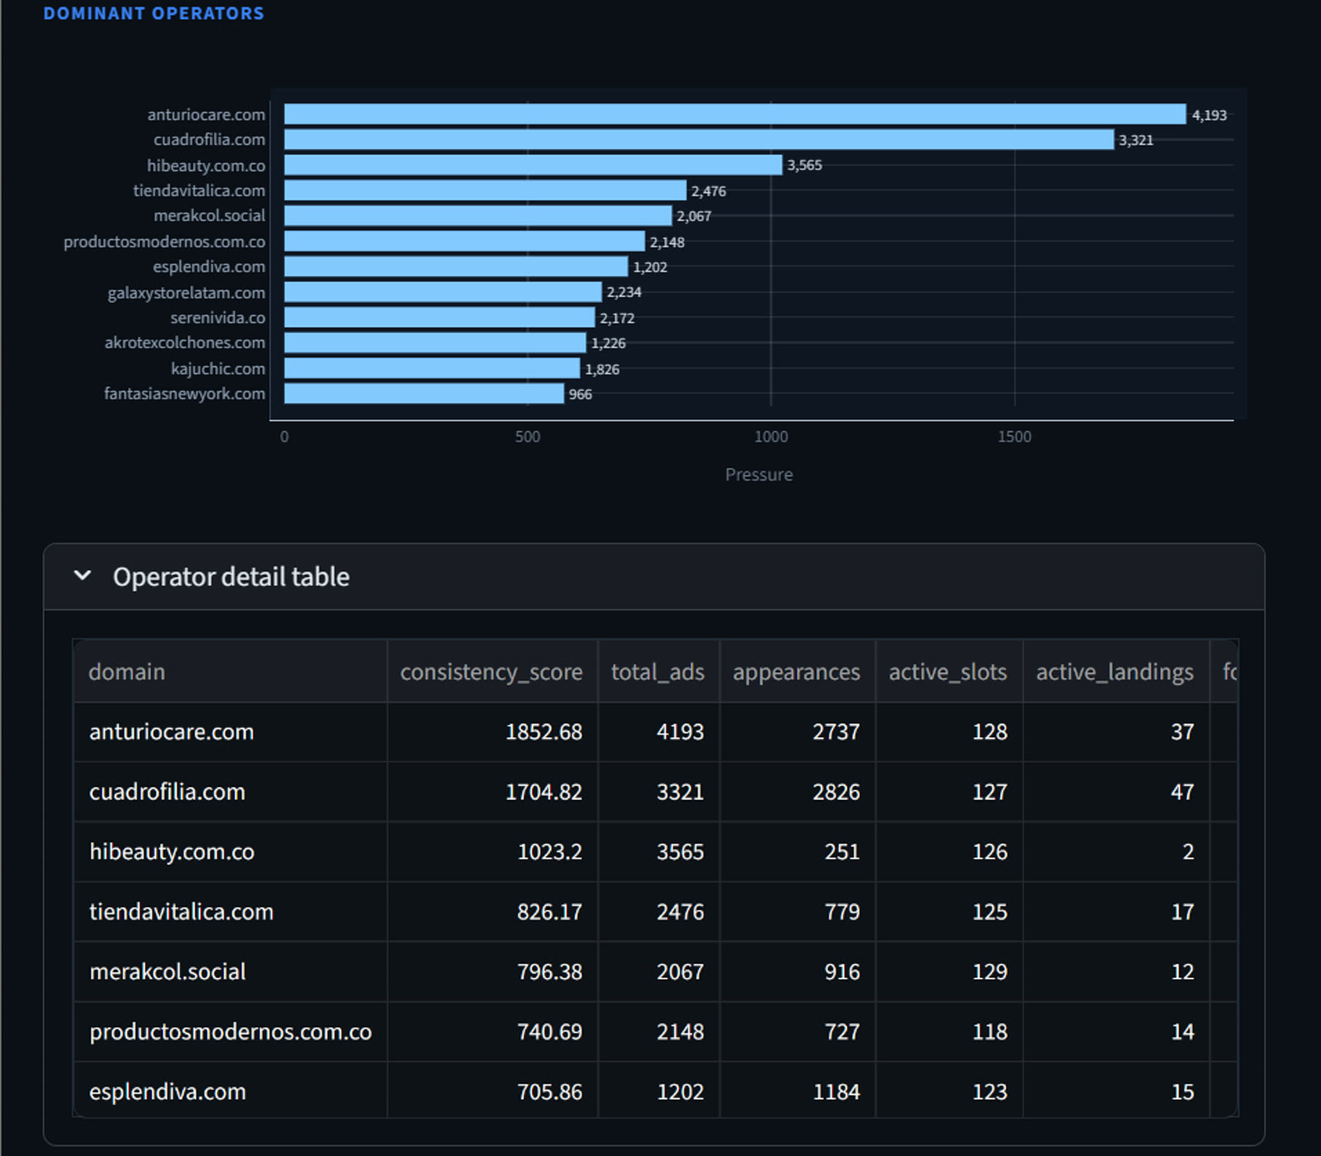1321x1156 pixels.
Task: Click the galaxystorelatam.com bar in the chart
Action: (443, 292)
